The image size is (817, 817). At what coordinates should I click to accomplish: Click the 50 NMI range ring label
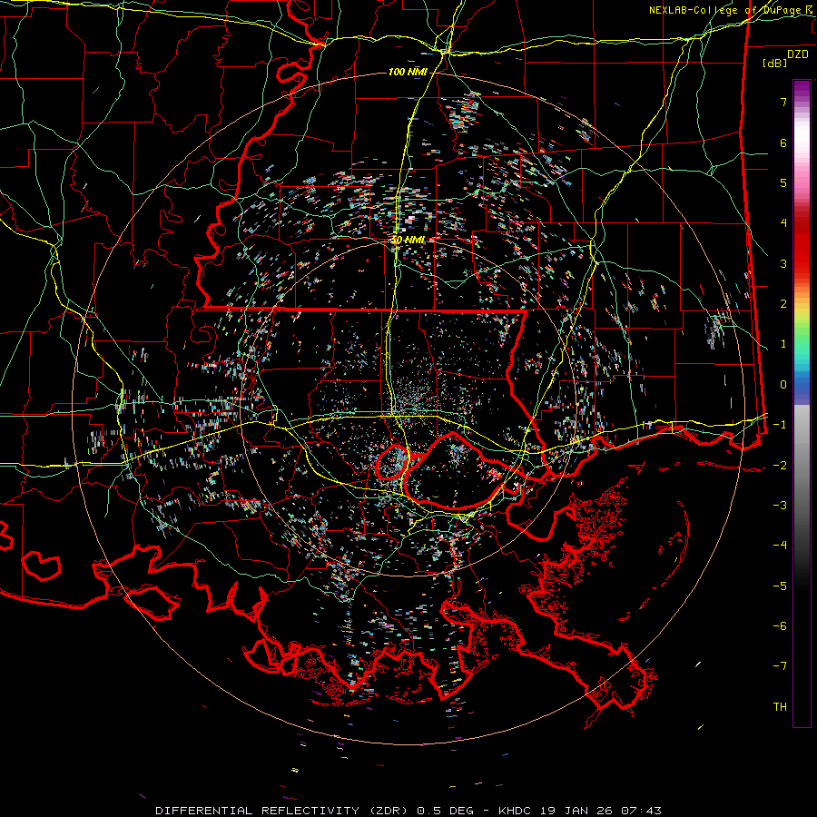click(408, 240)
